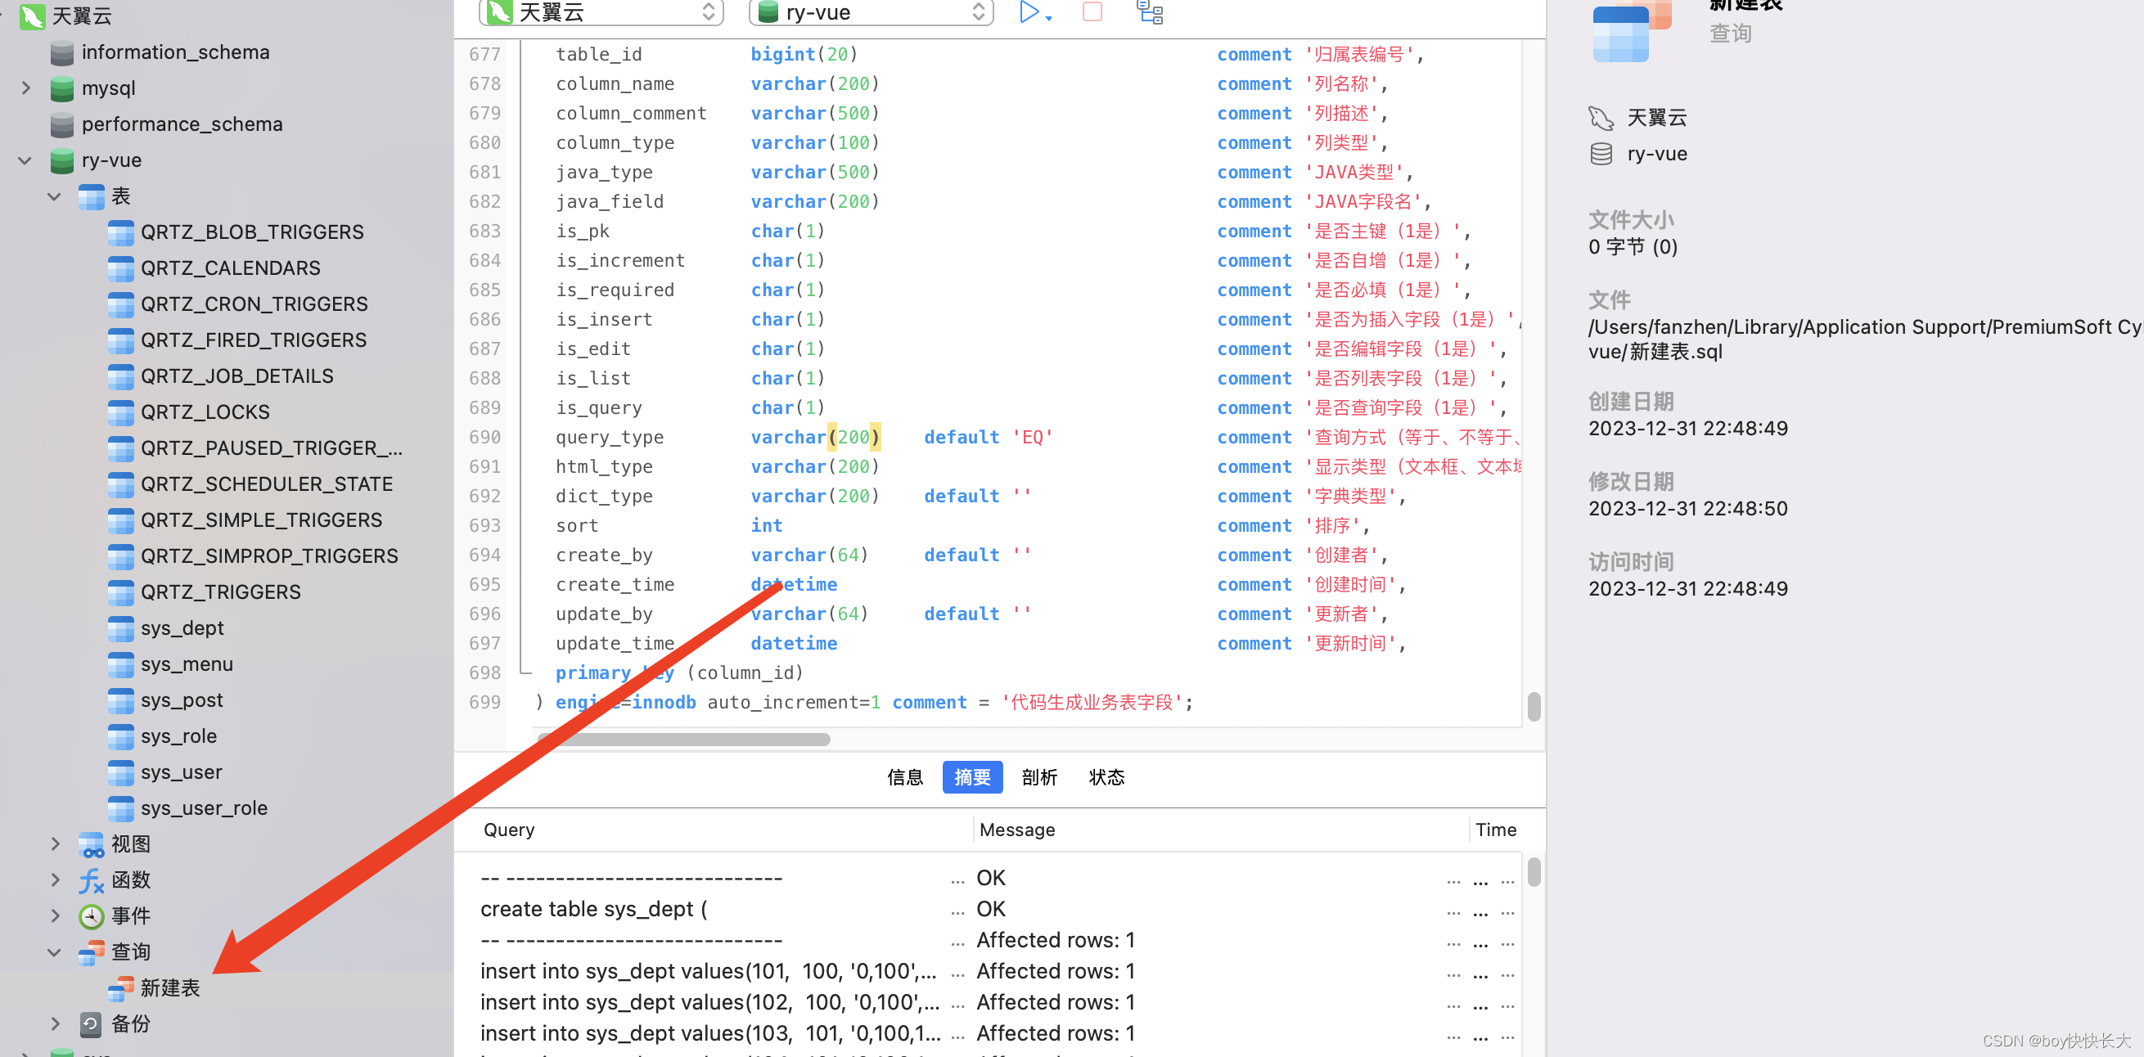This screenshot has height=1057, width=2144.
Task: Click the QRTZ_FIRED_TRIGGERS table icon
Action: click(x=120, y=340)
